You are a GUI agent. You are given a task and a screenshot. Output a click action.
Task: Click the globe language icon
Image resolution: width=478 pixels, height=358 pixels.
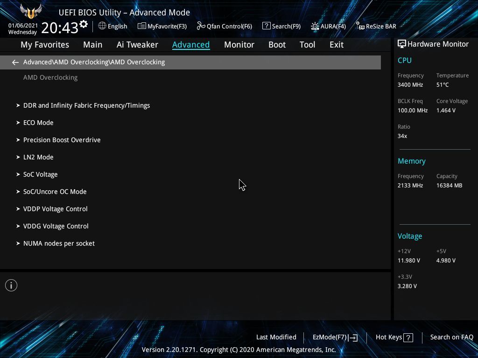click(102, 26)
